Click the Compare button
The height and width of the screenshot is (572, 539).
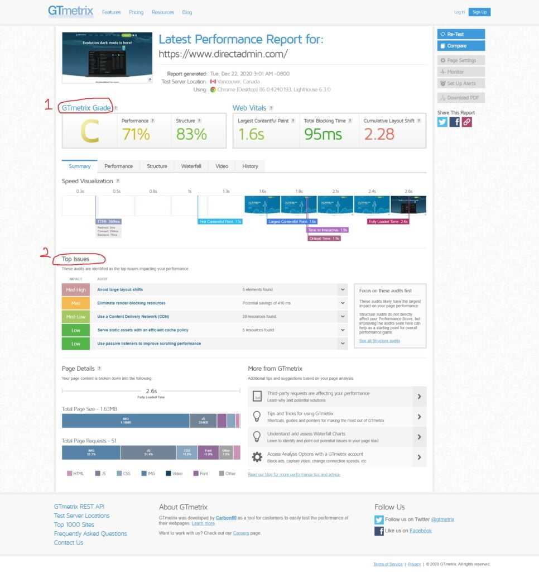pos(461,46)
